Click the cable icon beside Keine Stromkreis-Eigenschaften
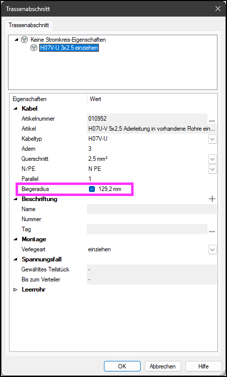The height and width of the screenshot is (377, 227). (24, 39)
